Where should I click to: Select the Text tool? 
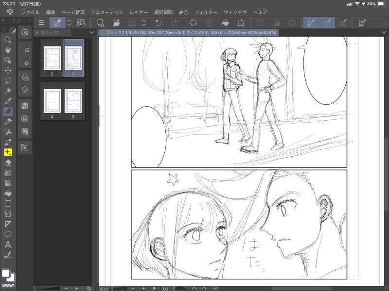(8, 244)
